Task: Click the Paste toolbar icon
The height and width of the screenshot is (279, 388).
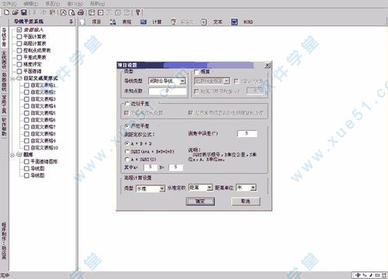Action: pos(53,12)
